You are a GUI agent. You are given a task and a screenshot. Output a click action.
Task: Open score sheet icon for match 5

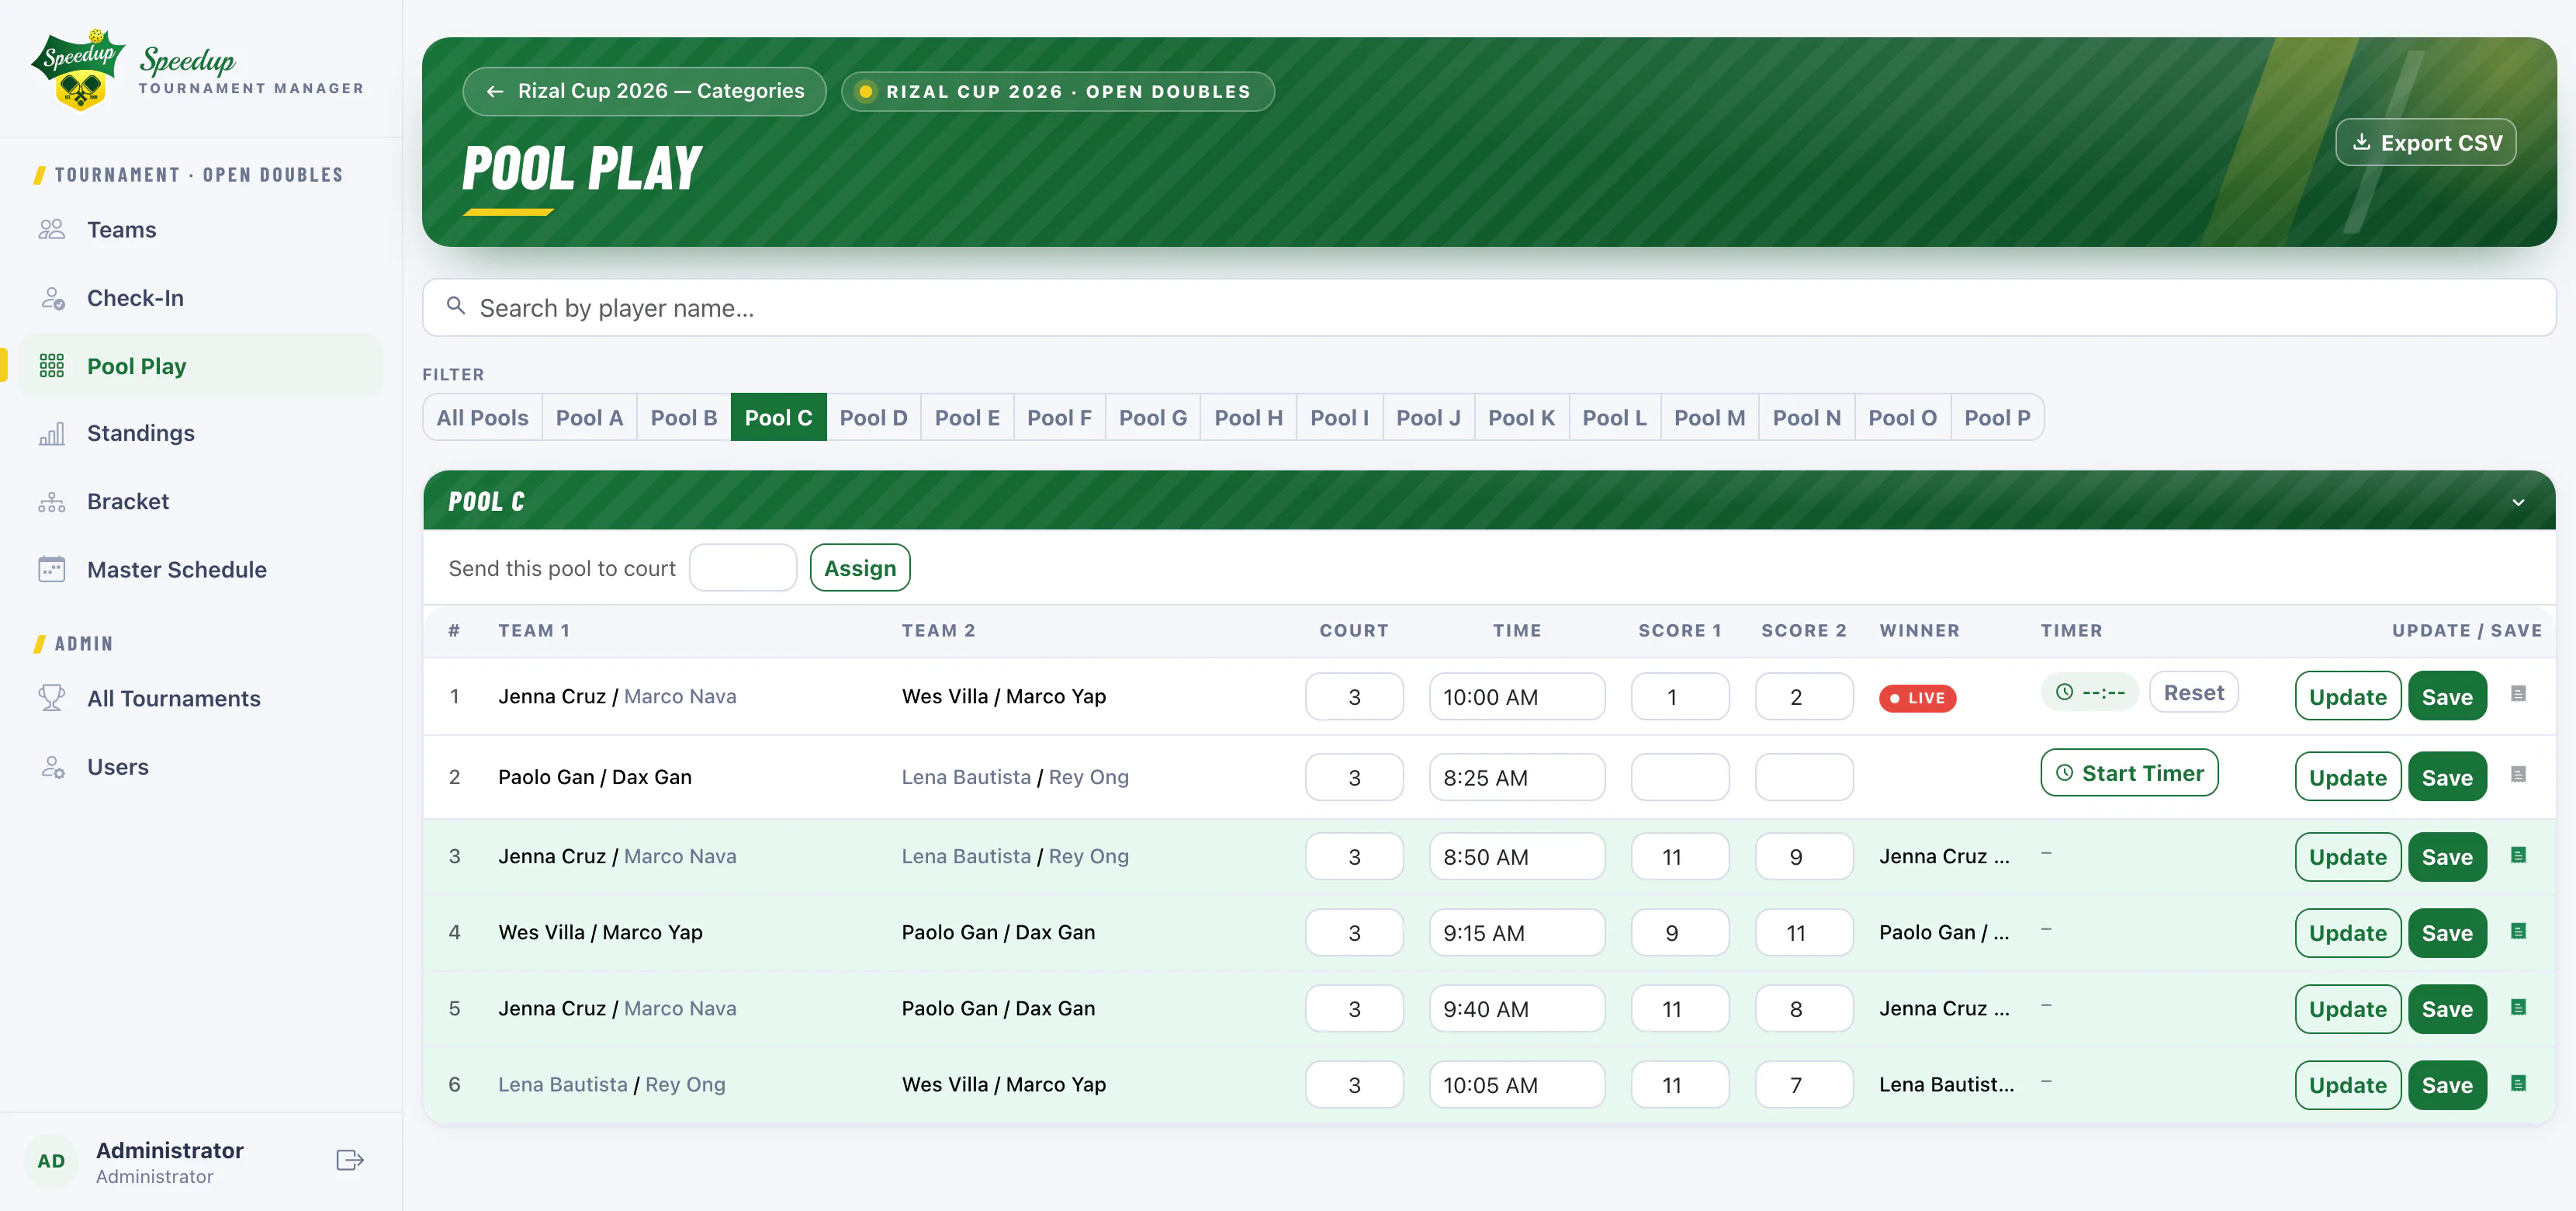[x=2518, y=1007]
